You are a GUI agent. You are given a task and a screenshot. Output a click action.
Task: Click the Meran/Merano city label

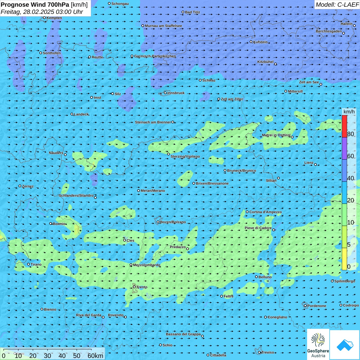[x=153, y=191]
